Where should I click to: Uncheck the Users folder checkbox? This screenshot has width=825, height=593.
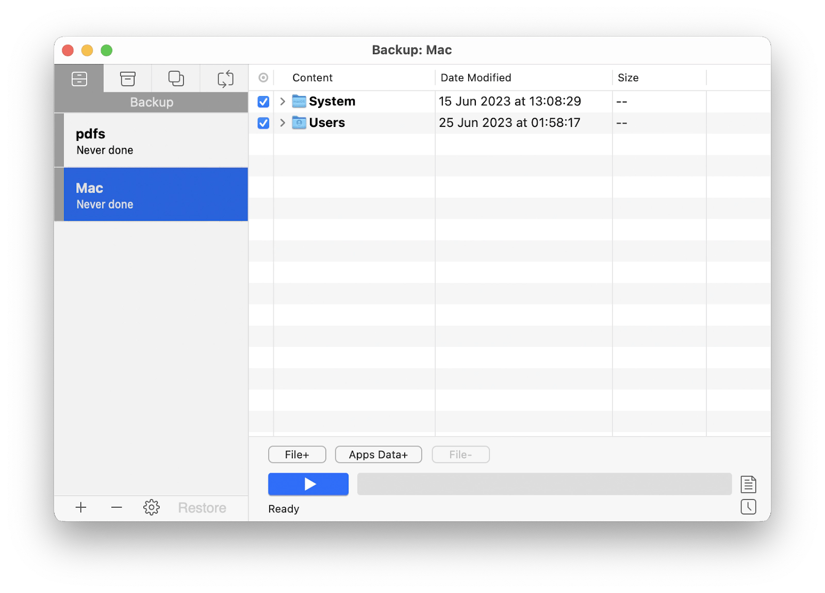point(263,123)
